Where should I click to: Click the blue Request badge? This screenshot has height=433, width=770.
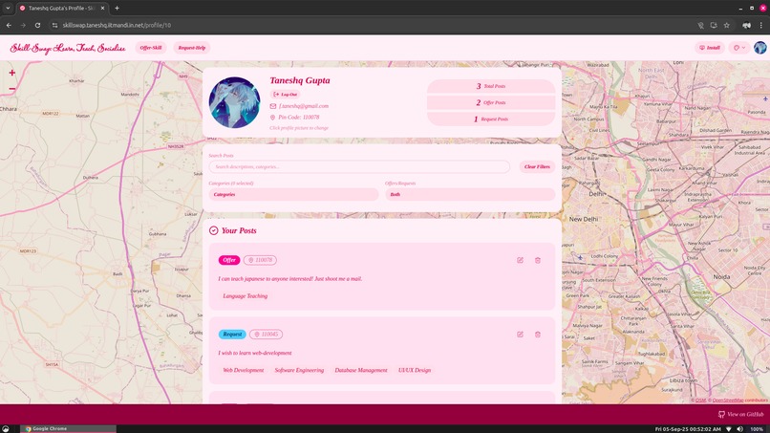pyautogui.click(x=232, y=335)
